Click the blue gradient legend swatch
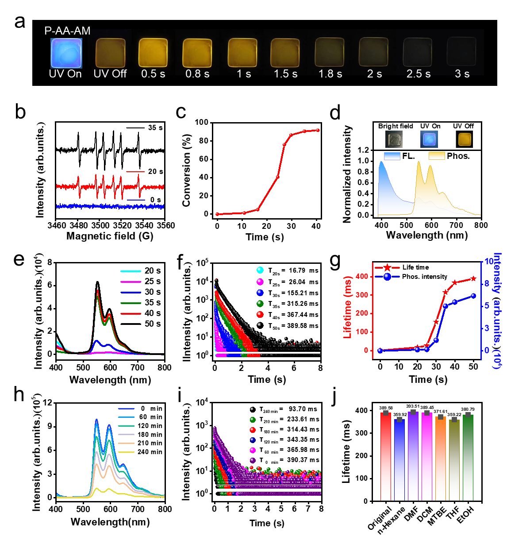 (x=392, y=156)
